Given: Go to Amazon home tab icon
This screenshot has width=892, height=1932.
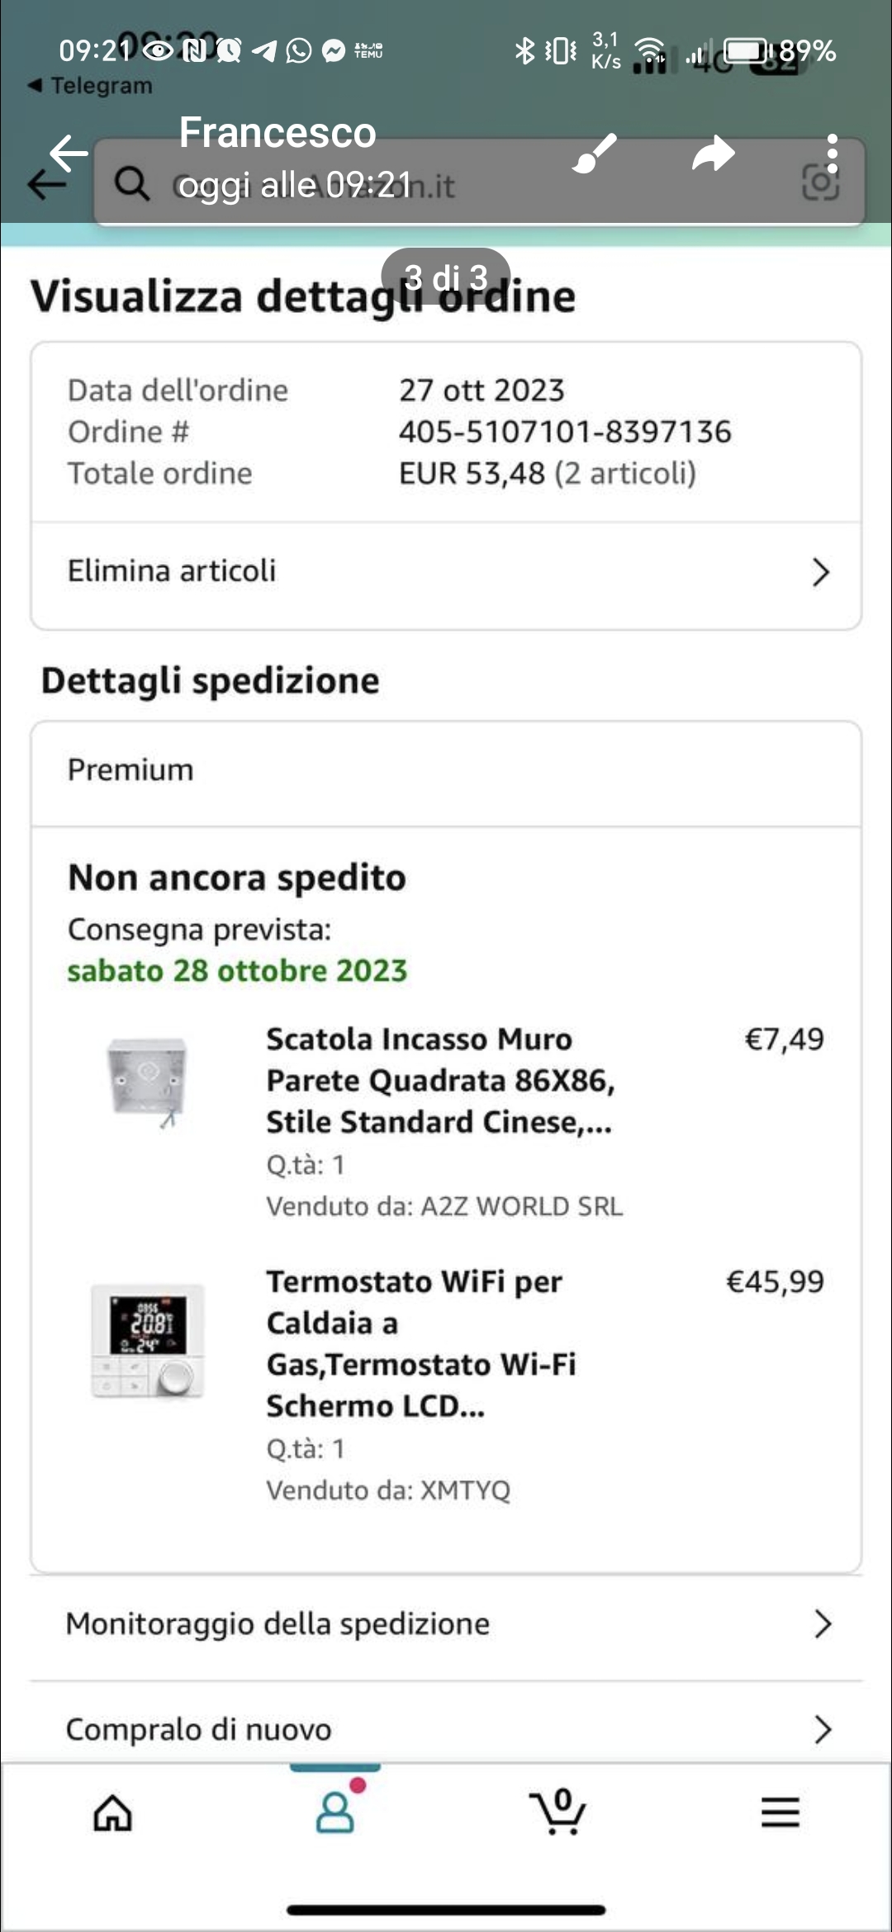Looking at the screenshot, I should [112, 1814].
